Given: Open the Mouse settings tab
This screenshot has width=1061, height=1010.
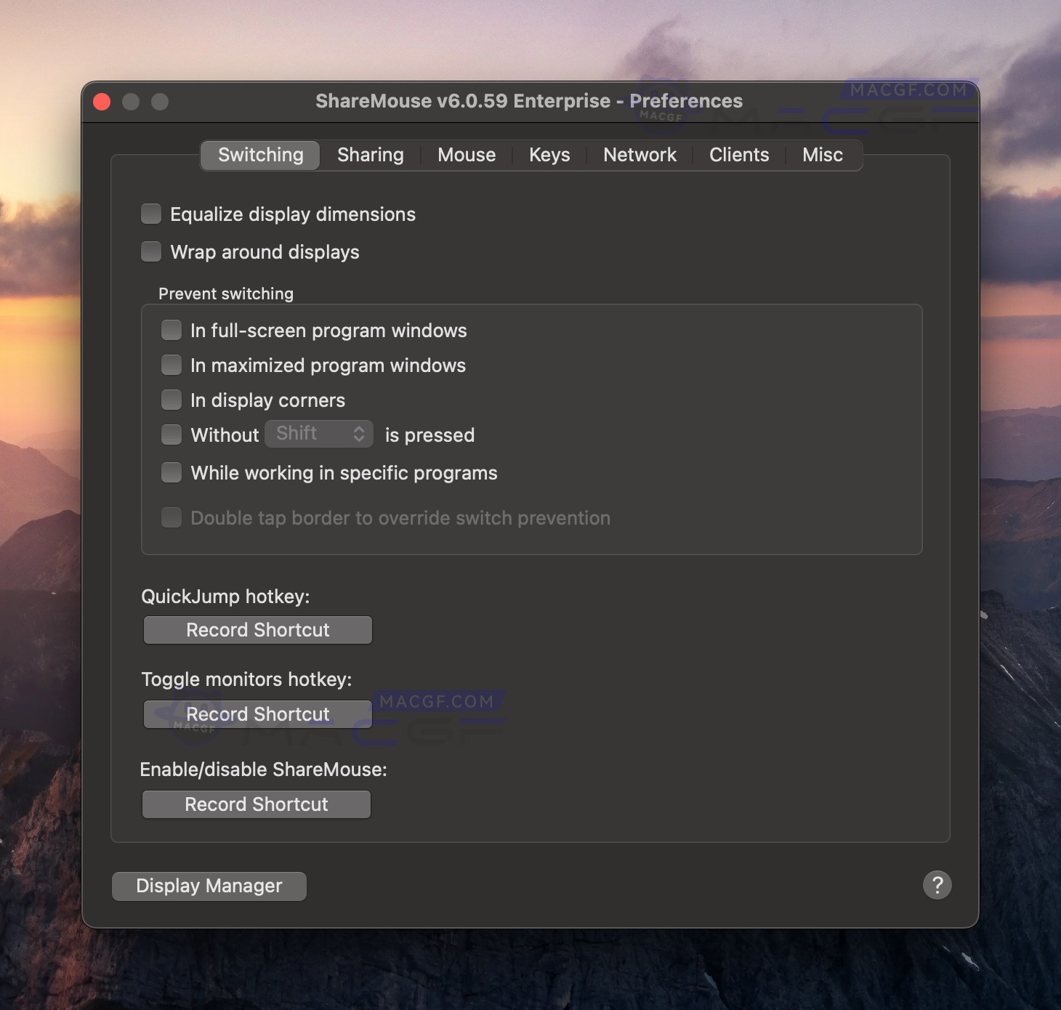Looking at the screenshot, I should tap(466, 155).
